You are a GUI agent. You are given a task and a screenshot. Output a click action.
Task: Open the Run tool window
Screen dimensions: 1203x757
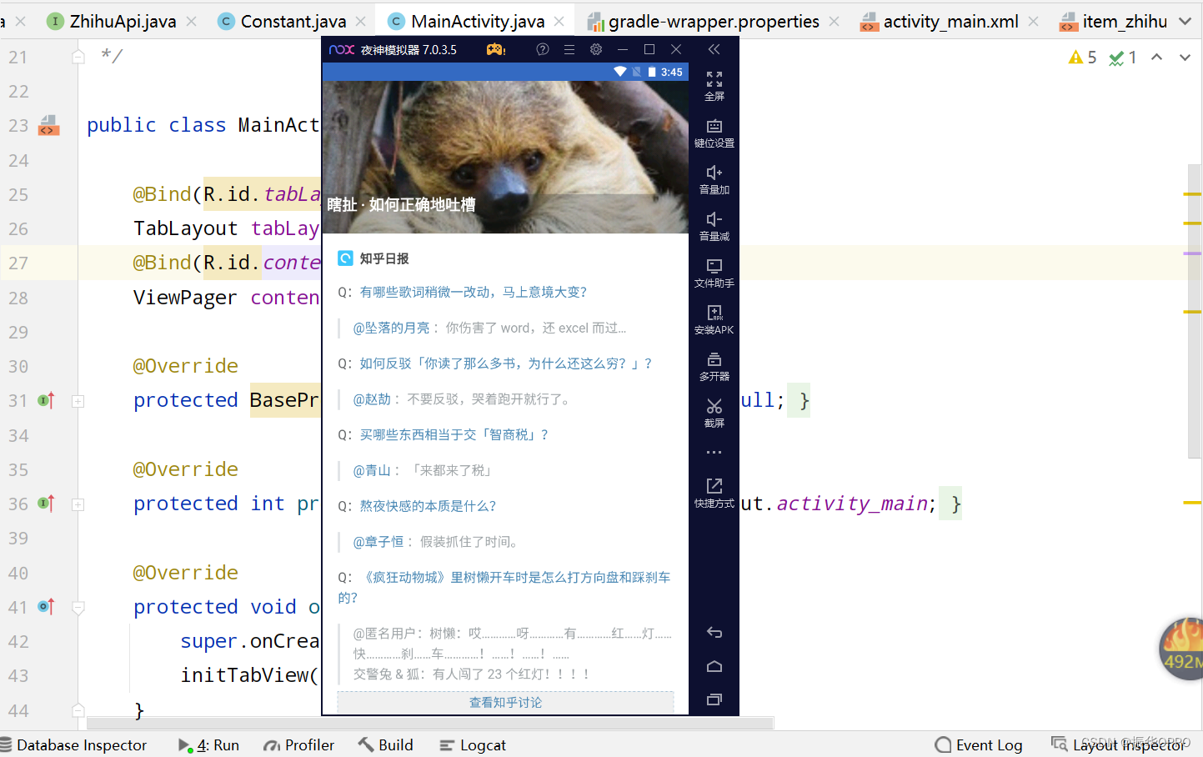[x=208, y=744]
